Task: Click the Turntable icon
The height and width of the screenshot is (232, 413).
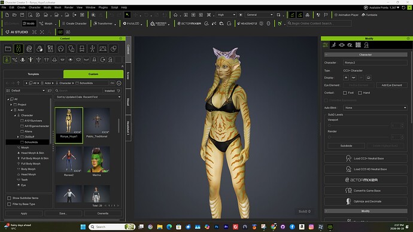Action: click(369, 15)
